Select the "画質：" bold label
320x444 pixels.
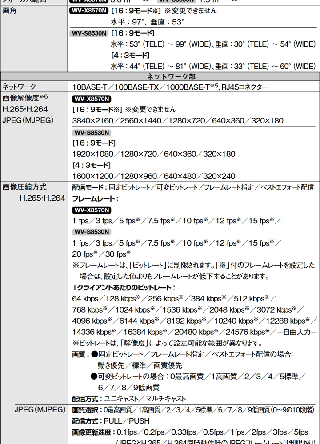[x=81, y=354]
